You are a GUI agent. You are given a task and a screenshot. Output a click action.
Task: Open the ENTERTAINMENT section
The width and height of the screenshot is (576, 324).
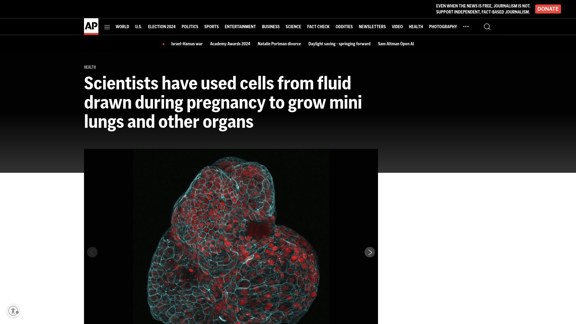pos(240,27)
